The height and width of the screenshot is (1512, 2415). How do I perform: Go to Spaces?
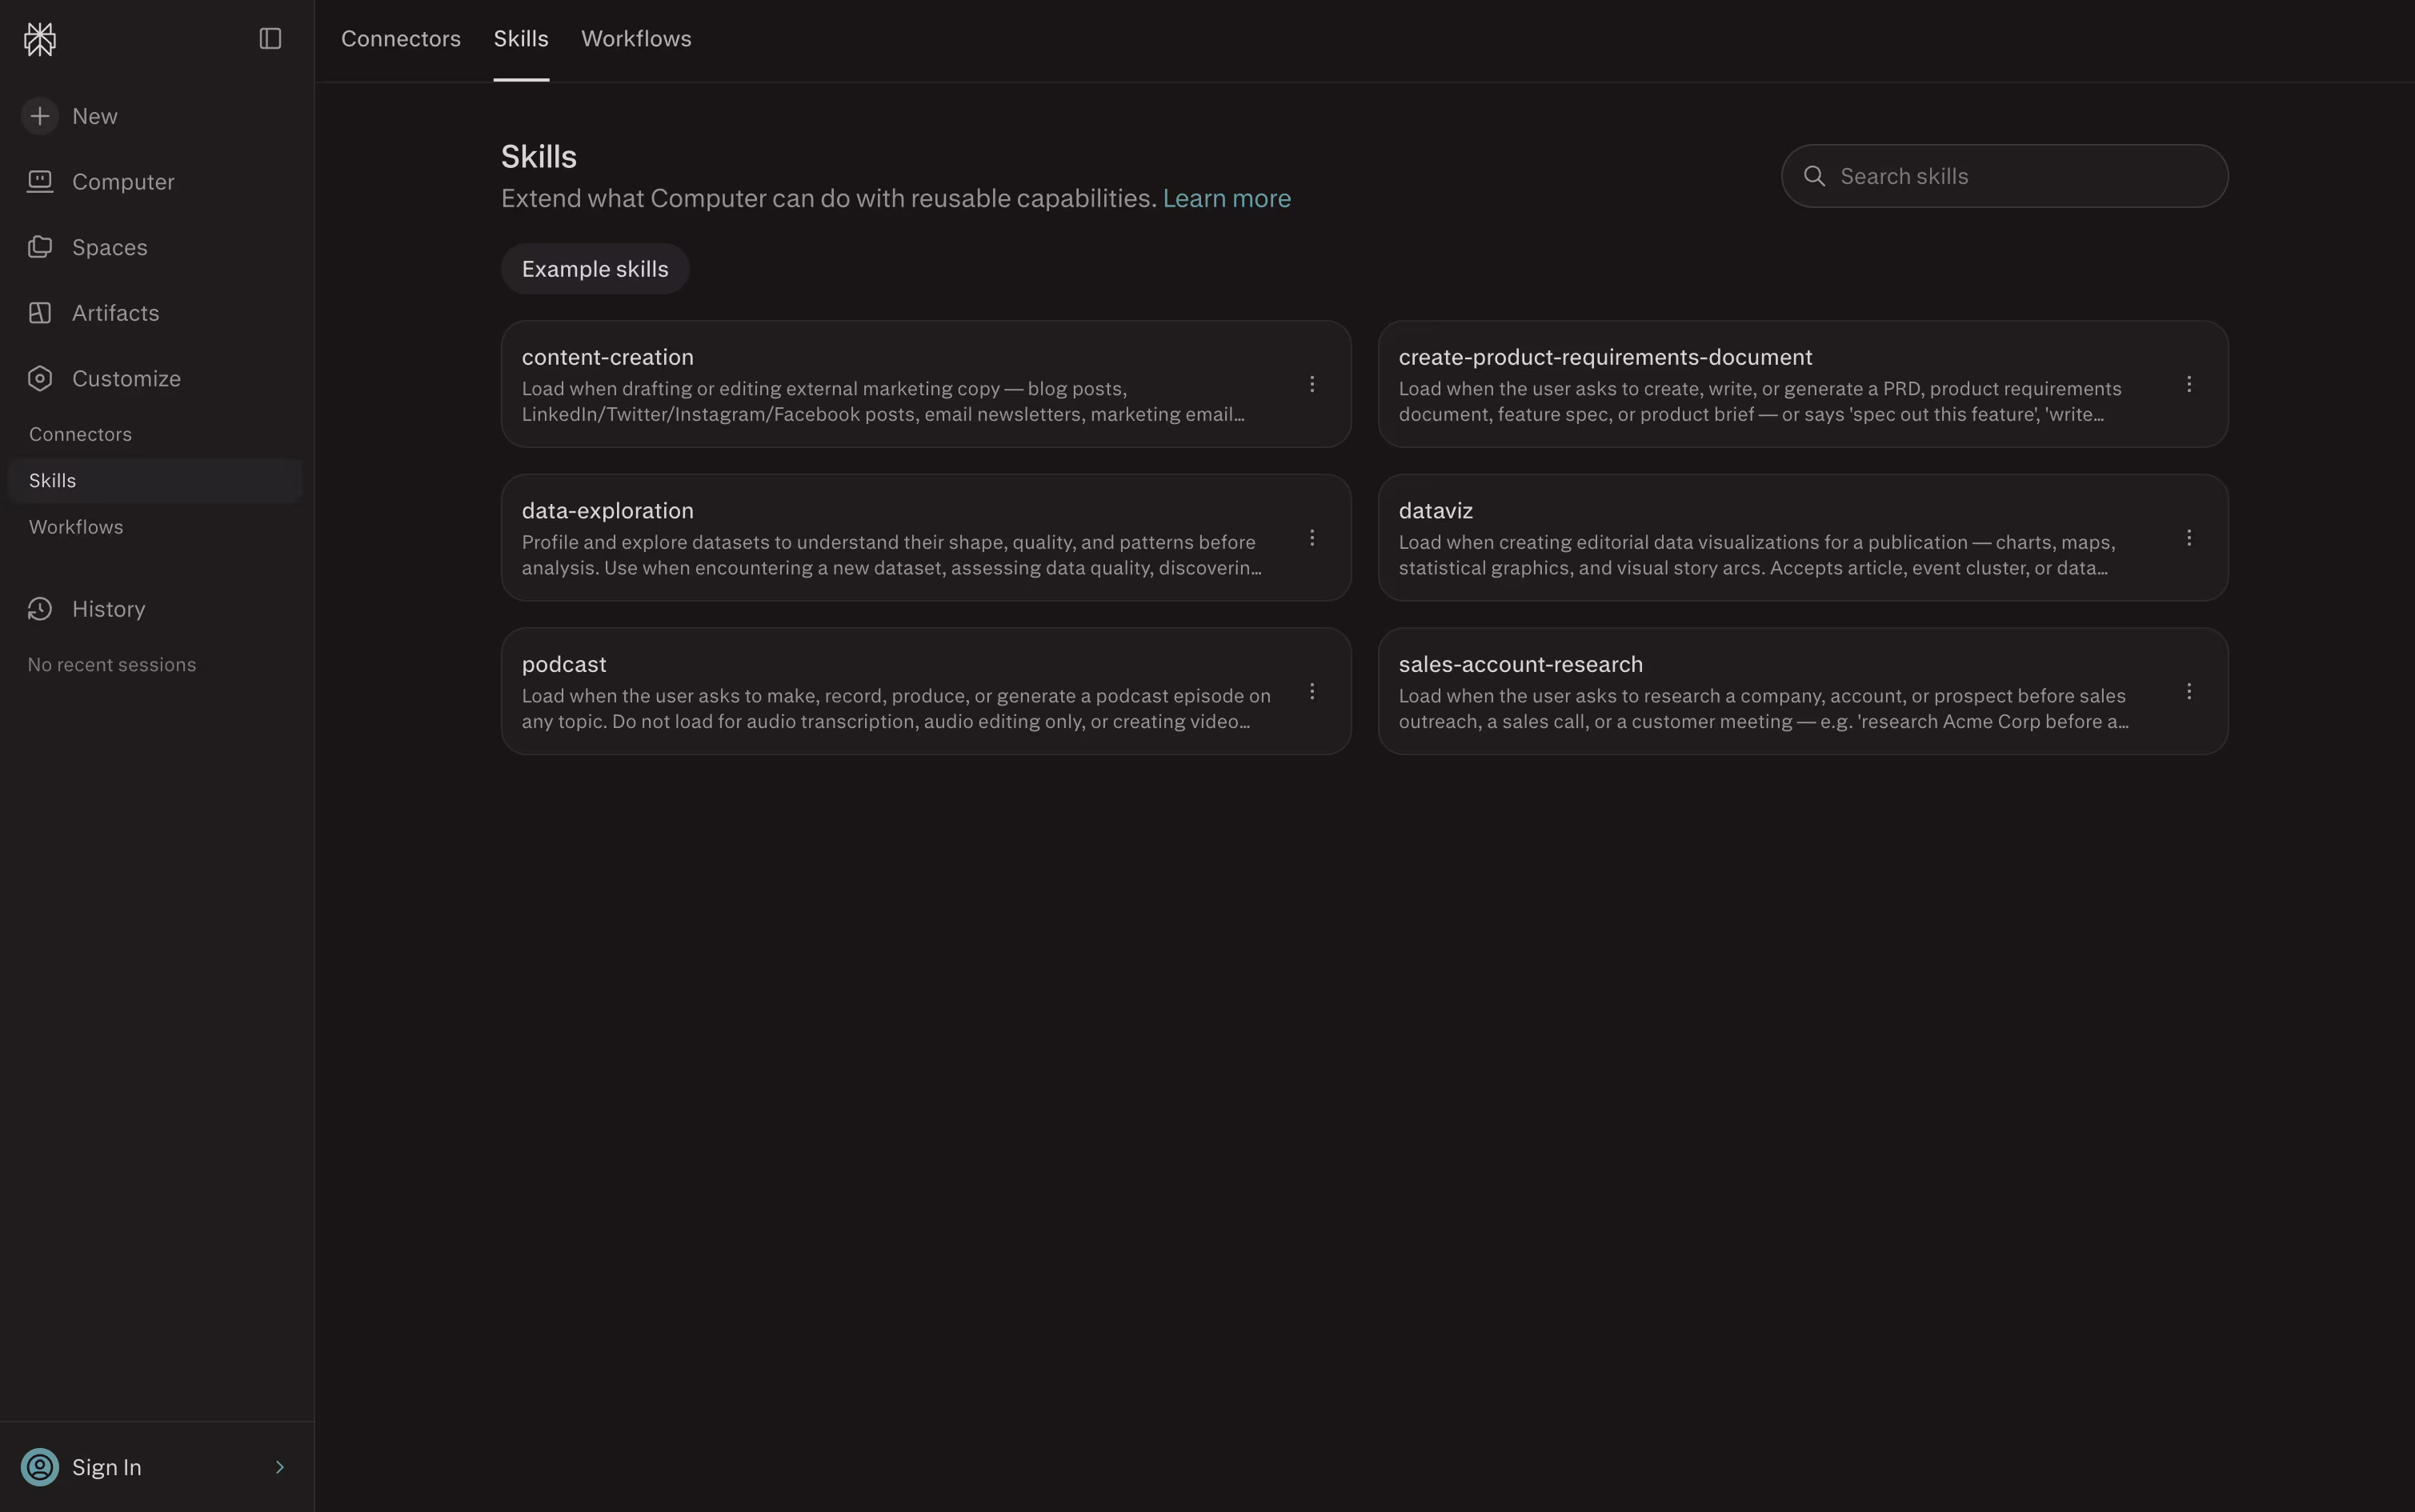(x=109, y=247)
